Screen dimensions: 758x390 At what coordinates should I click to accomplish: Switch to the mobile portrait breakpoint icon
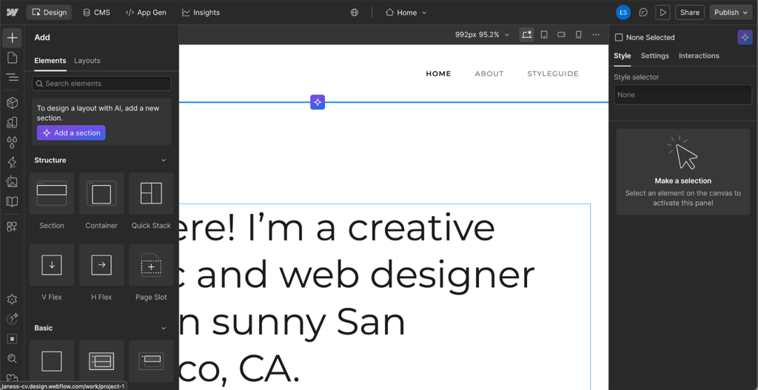(x=578, y=35)
